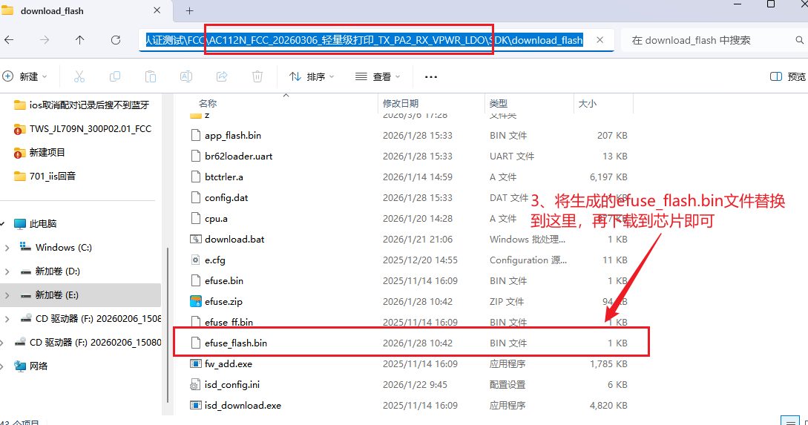Click the forward navigation arrow
Viewport: 808px width, 425px height.
coord(45,39)
